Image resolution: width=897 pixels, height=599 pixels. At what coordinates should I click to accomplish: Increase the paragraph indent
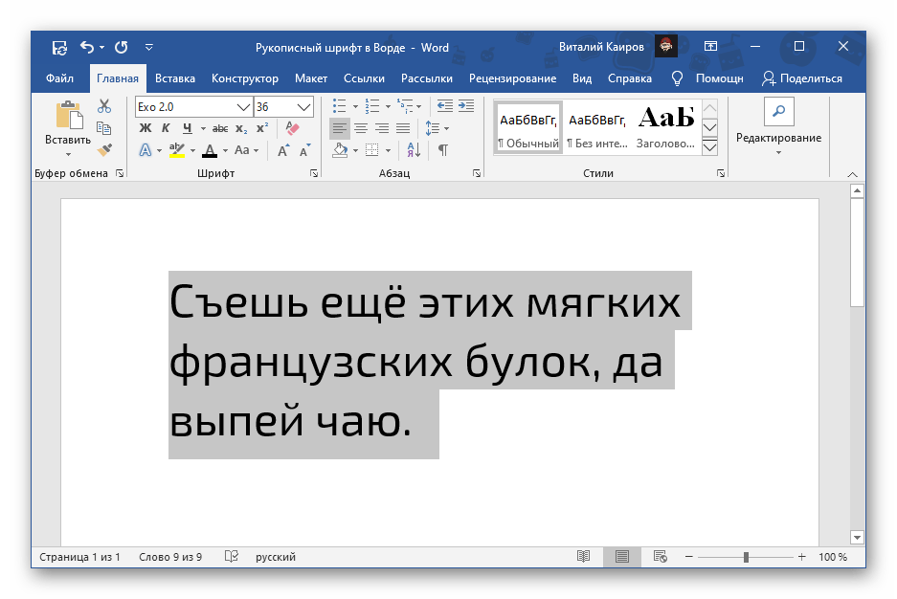pos(465,106)
